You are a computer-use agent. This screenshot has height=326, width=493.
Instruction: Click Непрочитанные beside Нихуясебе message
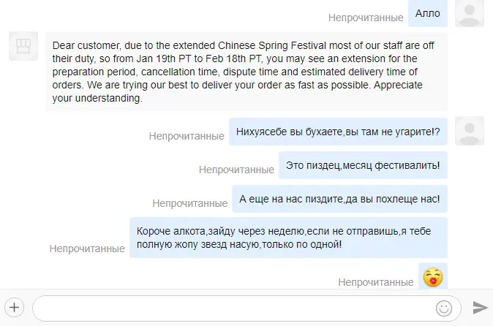187,136
